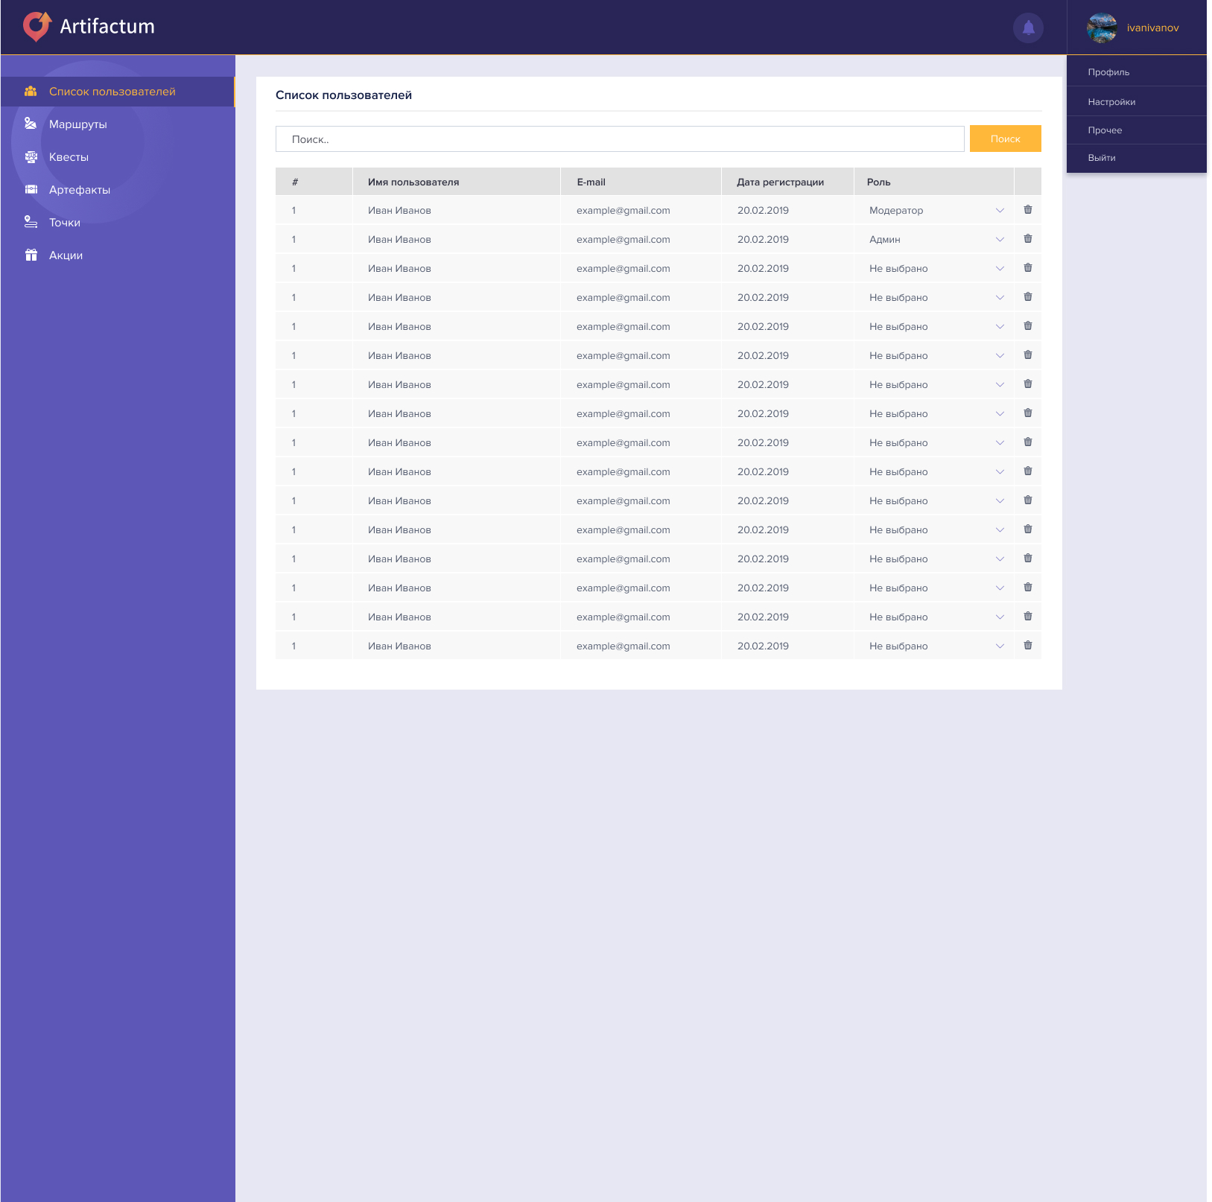
Task: Open users list via people icon in sidebar
Action: (x=31, y=92)
